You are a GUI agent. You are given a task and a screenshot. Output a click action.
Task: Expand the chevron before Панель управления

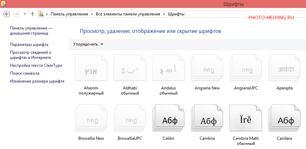47,14
